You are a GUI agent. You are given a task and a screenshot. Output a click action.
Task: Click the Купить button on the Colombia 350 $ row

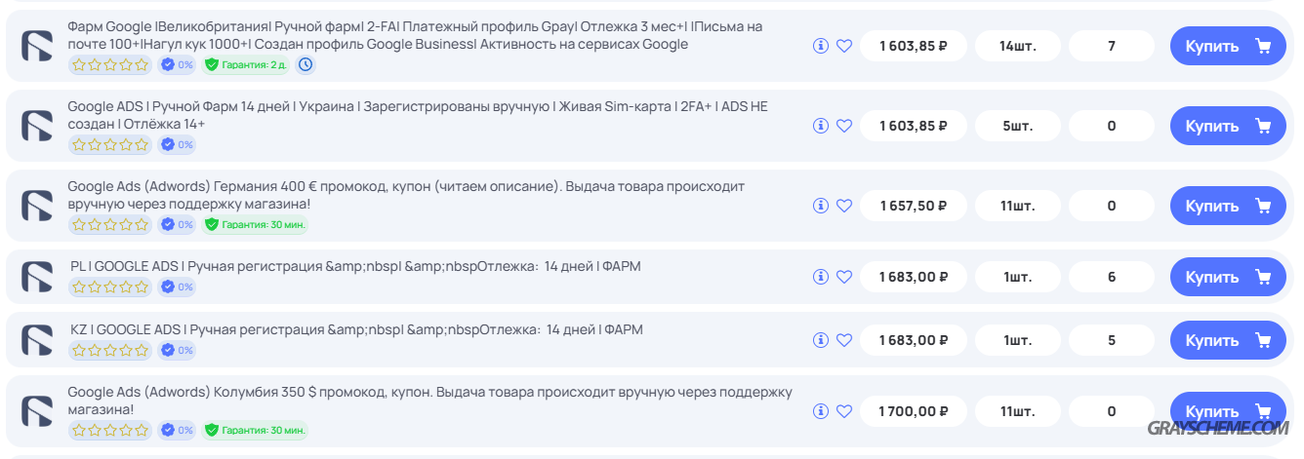[x=1228, y=411]
